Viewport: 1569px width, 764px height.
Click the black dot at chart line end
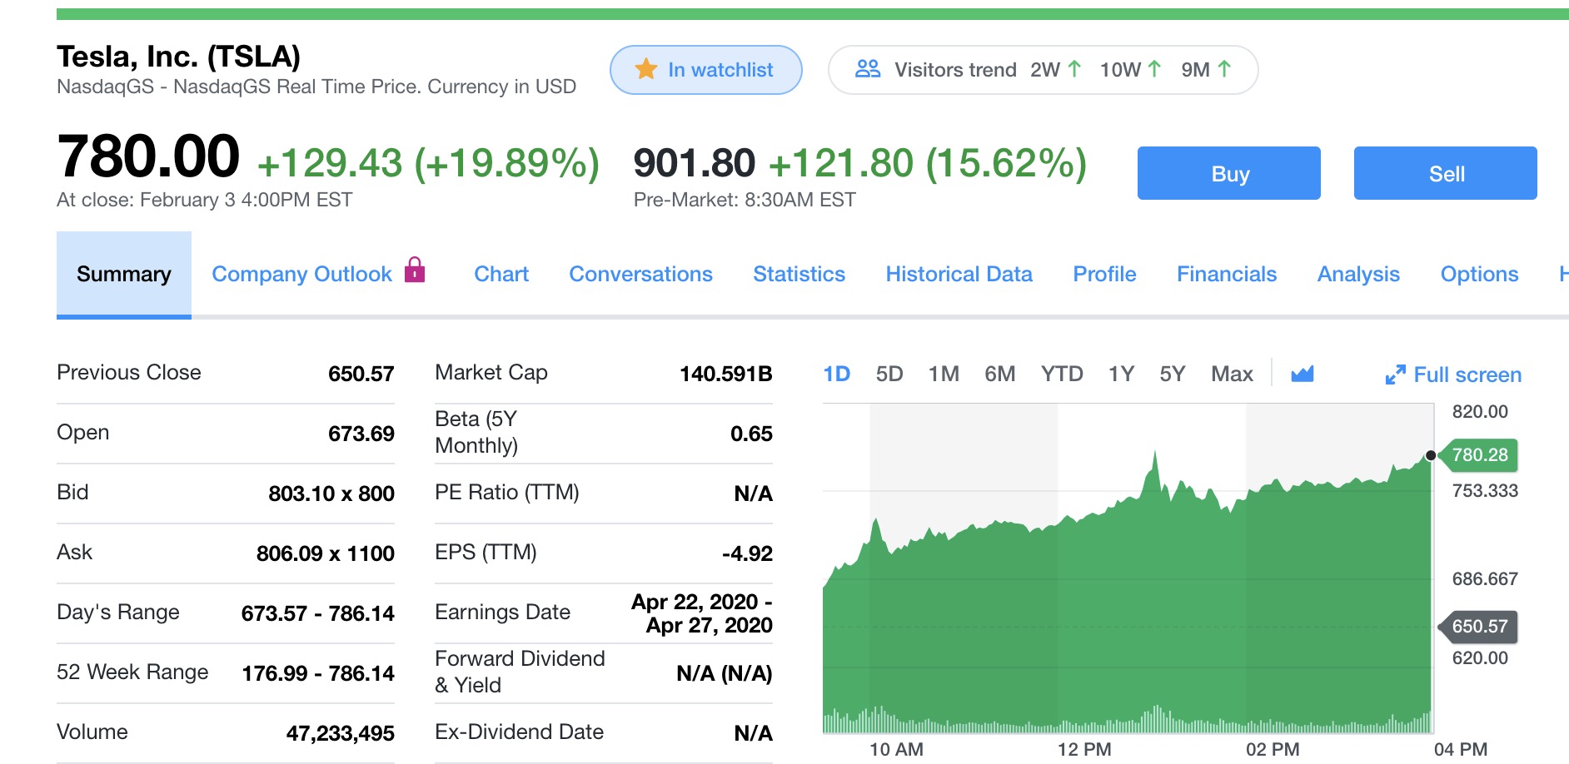click(x=1431, y=455)
